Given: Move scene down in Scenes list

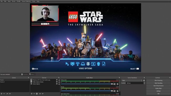Looking at the screenshot, I should pos(10,94).
